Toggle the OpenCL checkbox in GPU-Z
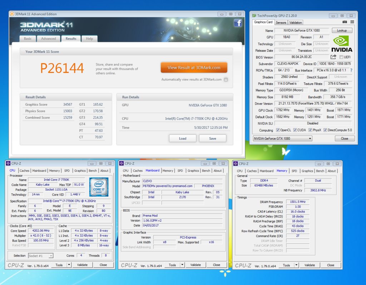The height and width of the screenshot is (285, 366). [x=278, y=130]
